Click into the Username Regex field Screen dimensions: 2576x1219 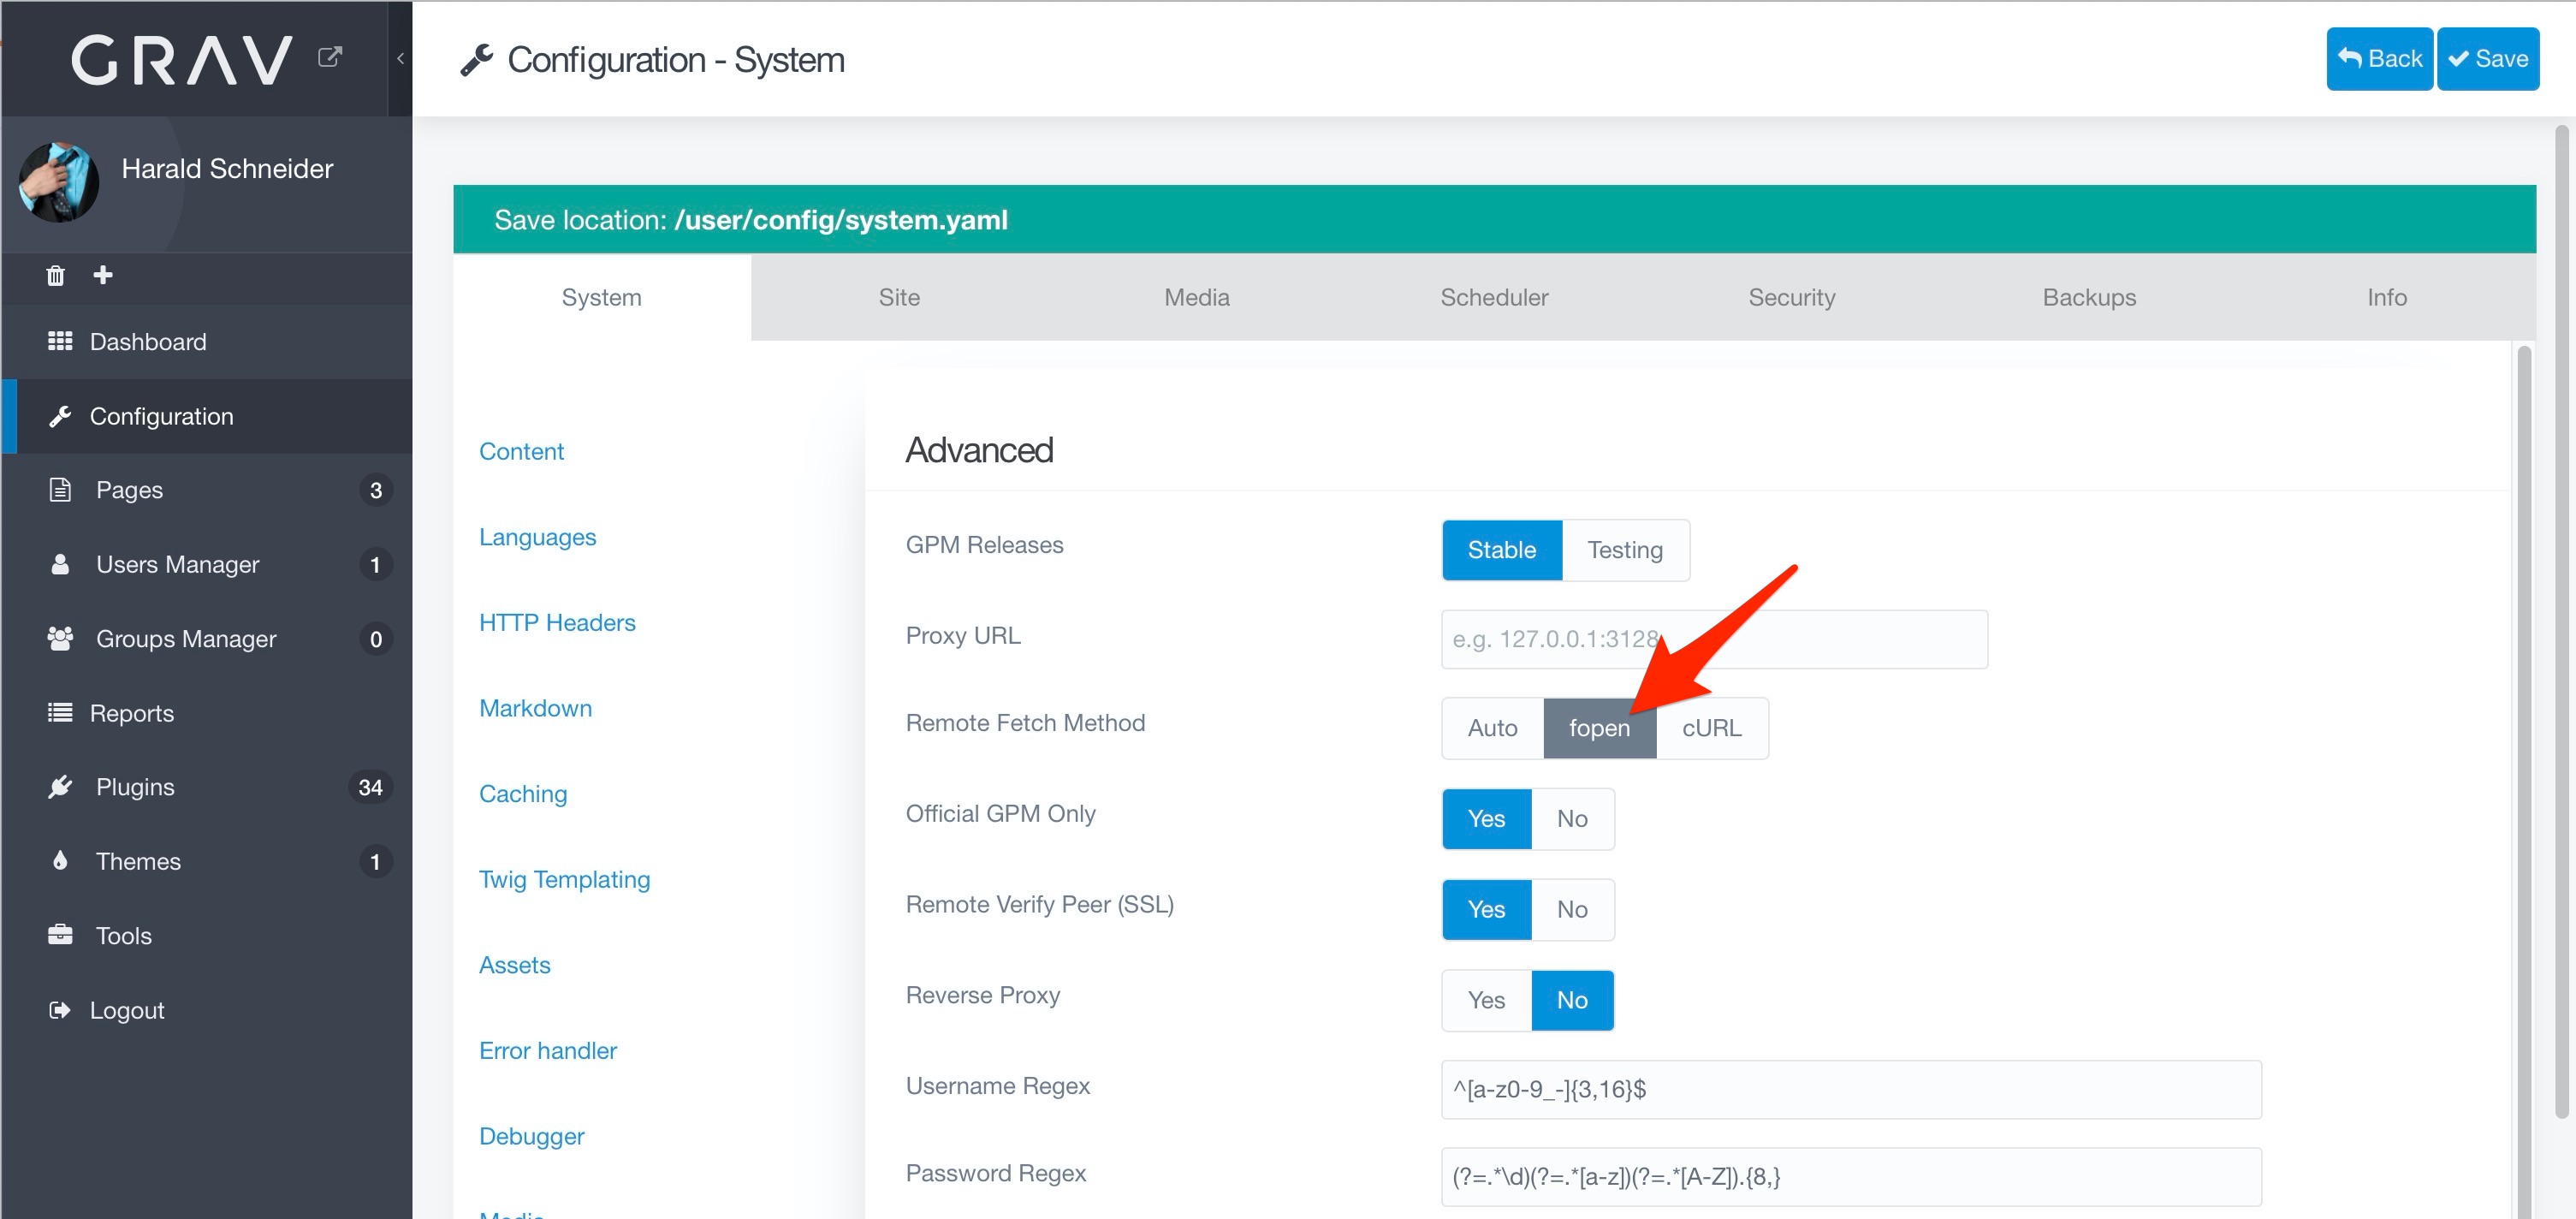[x=1851, y=1089]
